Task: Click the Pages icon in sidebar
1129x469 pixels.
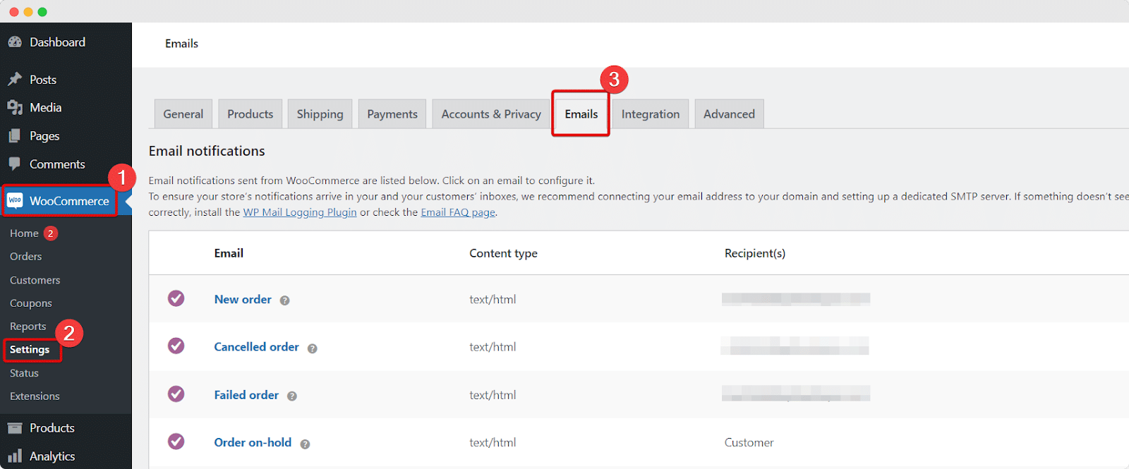Action: [x=15, y=135]
